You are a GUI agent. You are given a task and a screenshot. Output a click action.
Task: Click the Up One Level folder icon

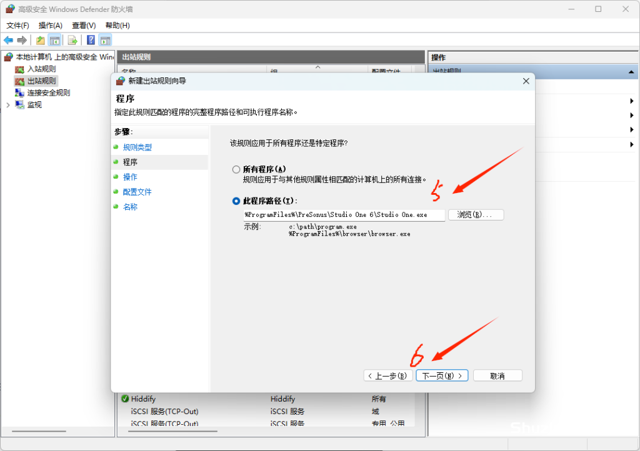[41, 40]
